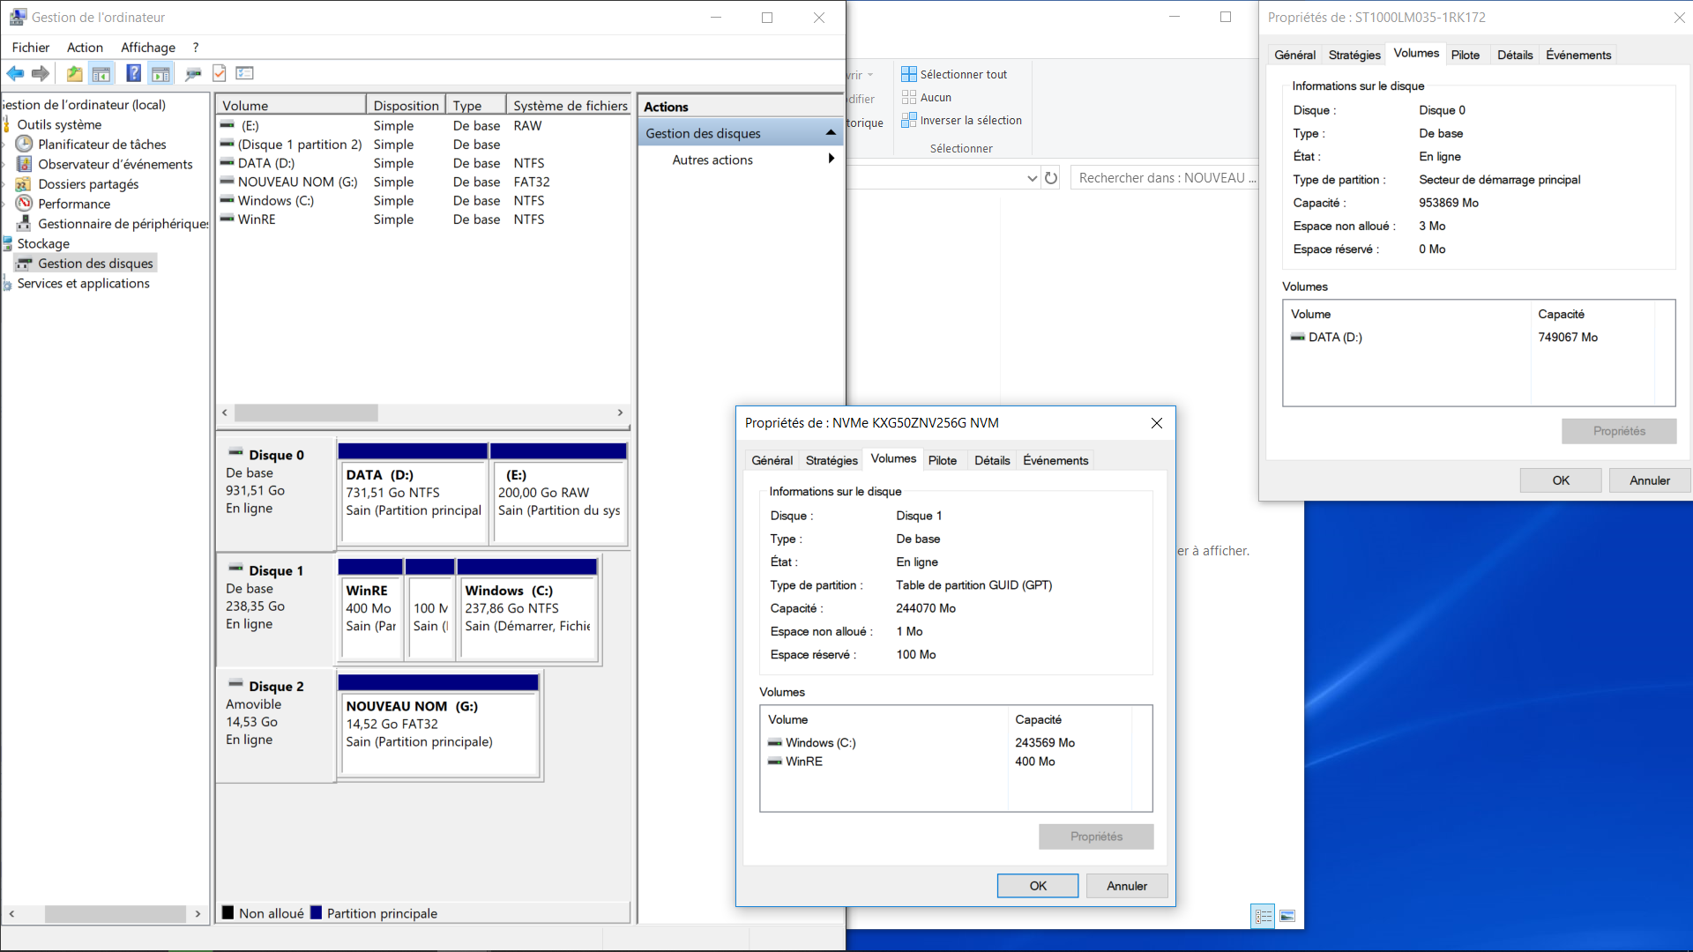Click the horizontal scrollbar under the volume list

[x=422, y=413]
